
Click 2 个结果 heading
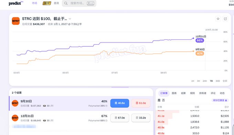point(17,93)
